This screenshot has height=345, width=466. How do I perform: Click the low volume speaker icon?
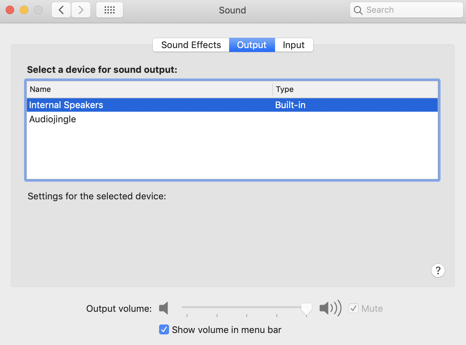[x=164, y=308]
